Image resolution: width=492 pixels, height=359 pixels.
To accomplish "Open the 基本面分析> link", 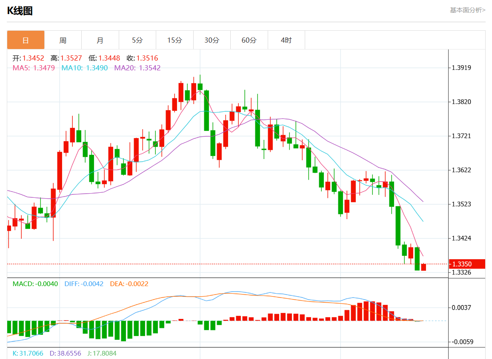I will coord(467,10).
